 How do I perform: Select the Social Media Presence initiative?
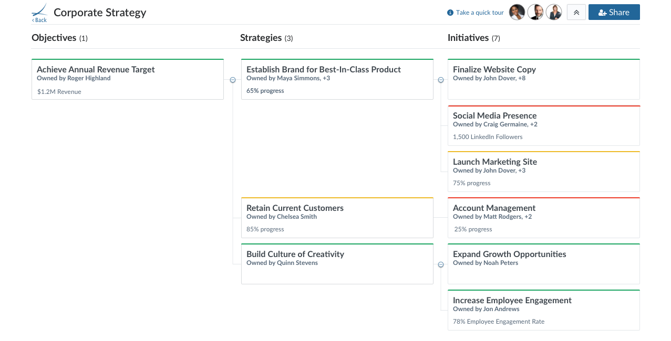[x=544, y=125]
